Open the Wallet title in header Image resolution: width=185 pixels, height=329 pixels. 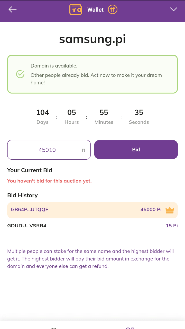[95, 9]
